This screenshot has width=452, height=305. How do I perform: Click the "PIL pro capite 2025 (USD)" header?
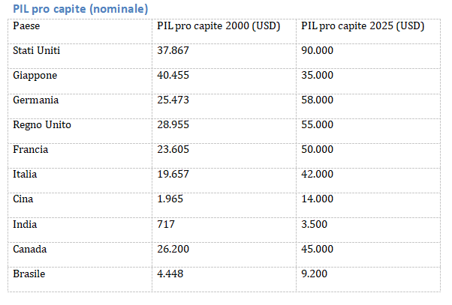click(x=362, y=25)
